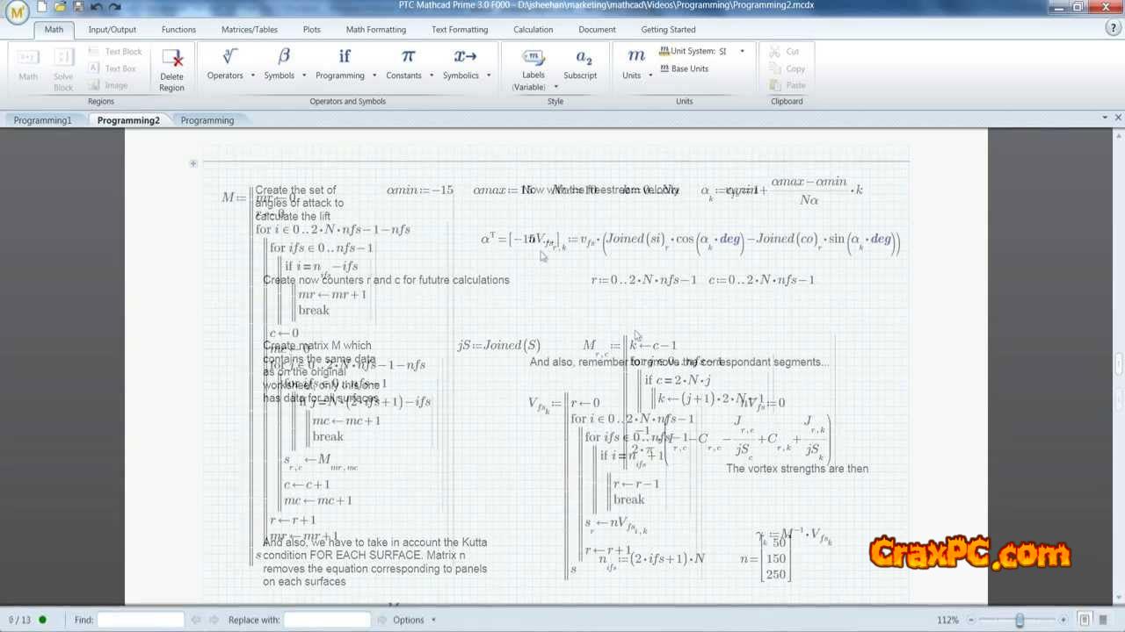Image resolution: width=1125 pixels, height=632 pixels.
Task: Open the Matrices/Tables ribbon tab
Action: point(250,29)
